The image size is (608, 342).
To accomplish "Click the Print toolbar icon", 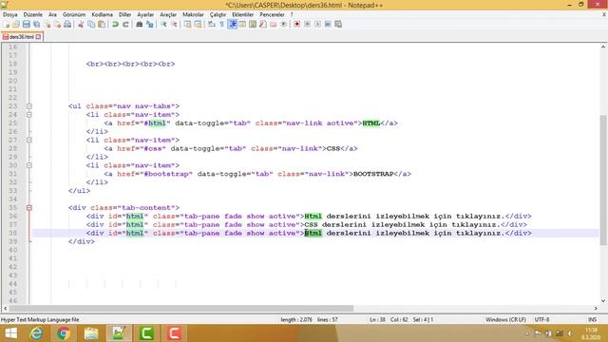I will click(67, 24).
